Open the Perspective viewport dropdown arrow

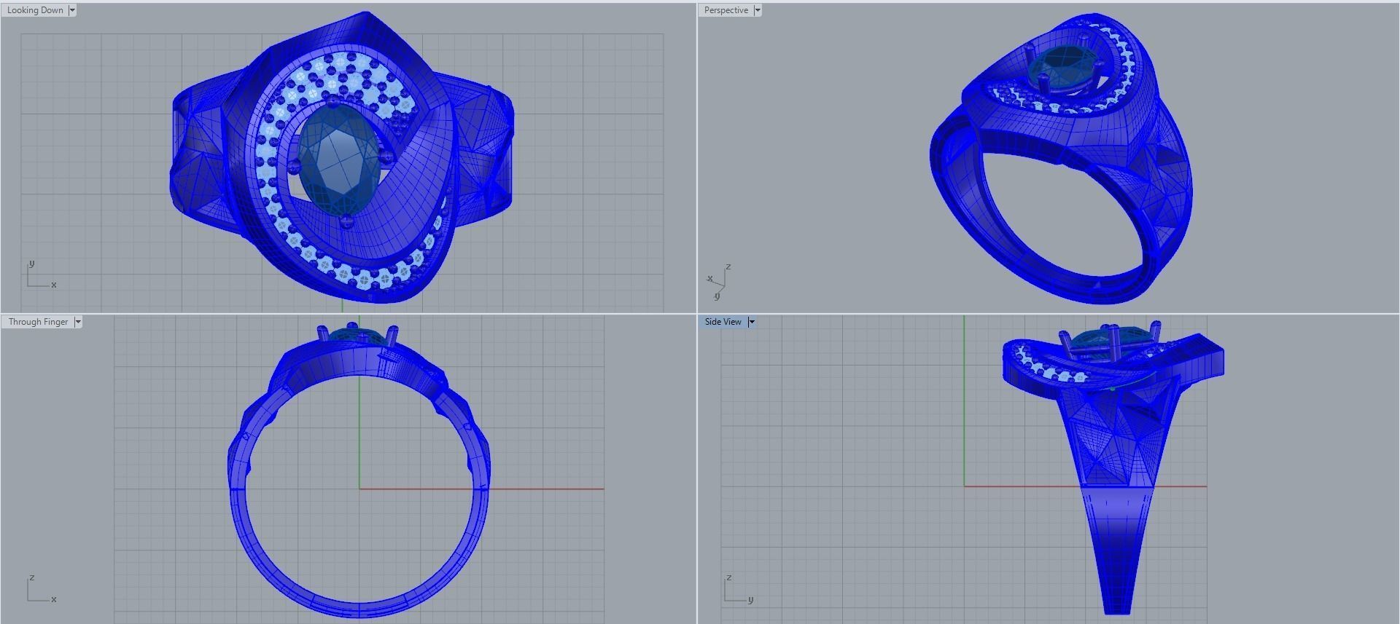758,10
